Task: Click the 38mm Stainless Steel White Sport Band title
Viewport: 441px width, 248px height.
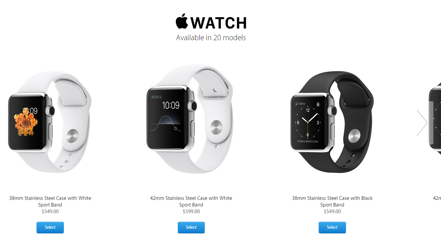Action: tap(50, 201)
